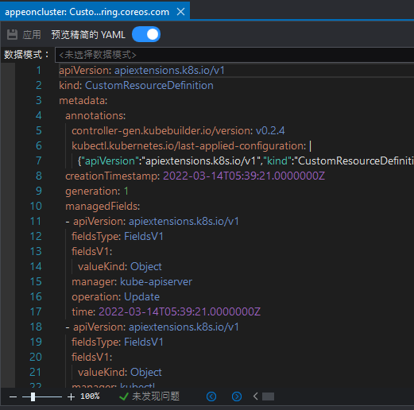Click the 未发现问题 status text
This screenshot has width=414, height=410.
tap(156, 396)
